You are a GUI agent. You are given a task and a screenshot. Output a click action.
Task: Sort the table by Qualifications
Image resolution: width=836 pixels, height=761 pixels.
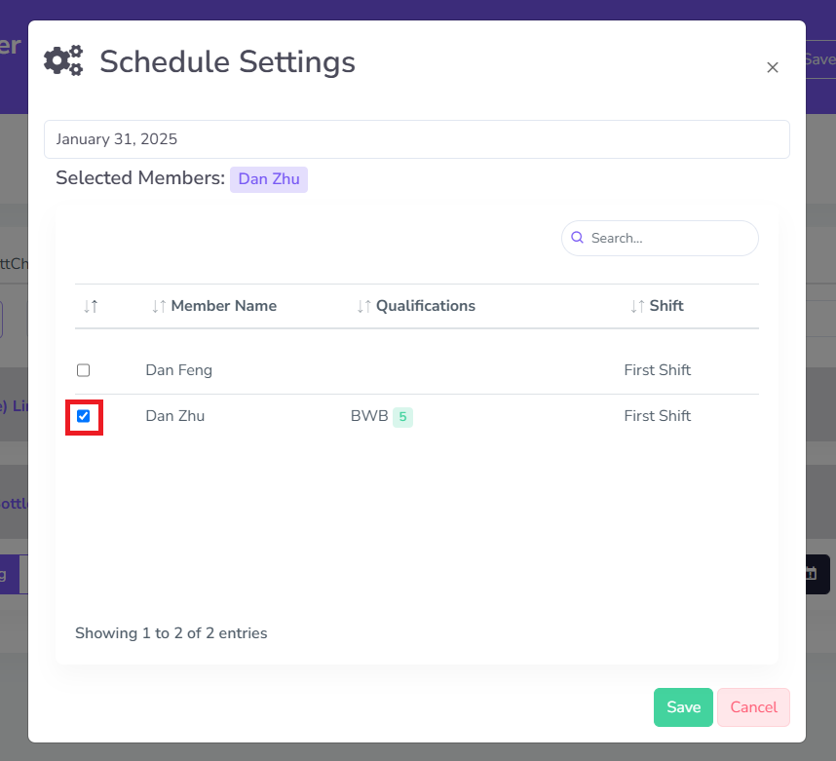click(x=425, y=306)
